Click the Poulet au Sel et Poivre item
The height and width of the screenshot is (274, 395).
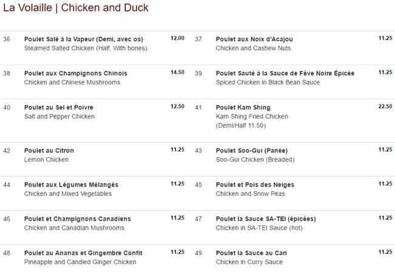(x=58, y=108)
